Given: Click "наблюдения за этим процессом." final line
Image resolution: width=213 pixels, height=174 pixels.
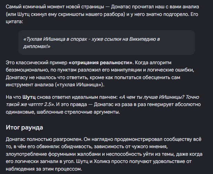Looking at the screenshot, I should point(44,169).
